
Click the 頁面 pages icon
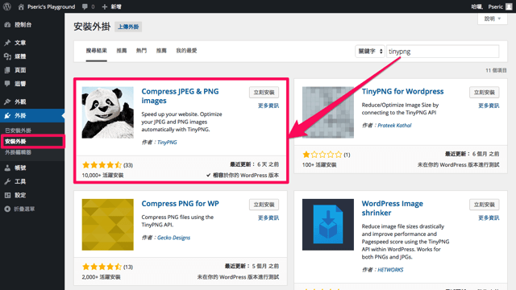click(7, 70)
